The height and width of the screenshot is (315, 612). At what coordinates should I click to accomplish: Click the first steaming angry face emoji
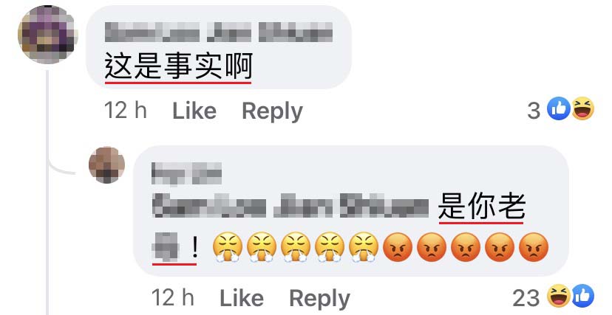click(x=228, y=247)
